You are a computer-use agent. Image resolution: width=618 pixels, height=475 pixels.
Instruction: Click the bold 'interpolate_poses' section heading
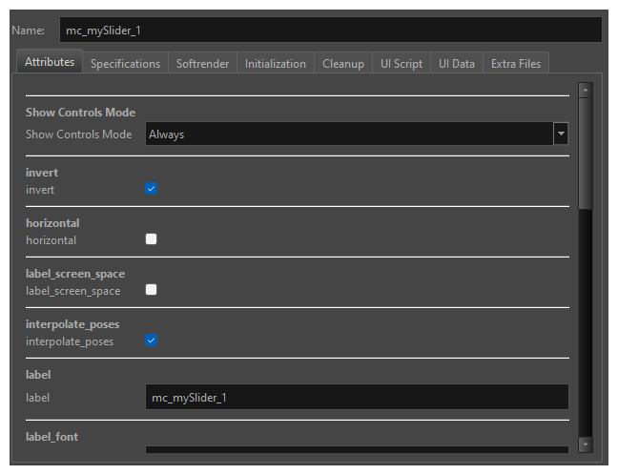click(72, 324)
